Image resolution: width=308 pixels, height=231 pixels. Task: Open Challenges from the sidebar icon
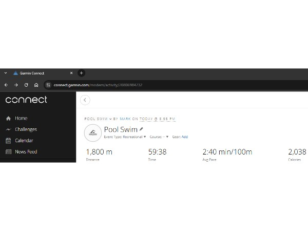[8, 129]
